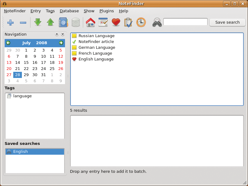
Task: Click the Save search button
Action: [227, 22]
